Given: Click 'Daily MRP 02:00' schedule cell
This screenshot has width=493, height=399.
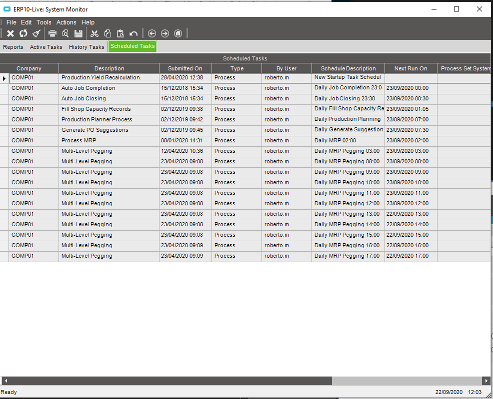Looking at the screenshot, I should [348, 141].
